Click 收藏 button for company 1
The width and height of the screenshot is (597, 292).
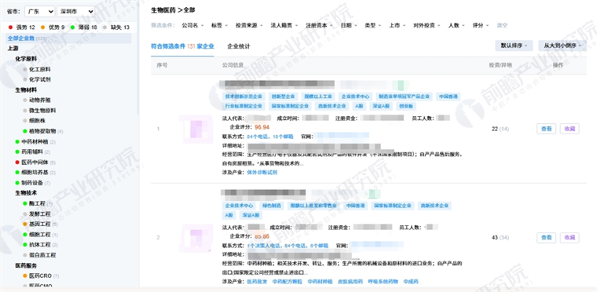pyautogui.click(x=570, y=129)
